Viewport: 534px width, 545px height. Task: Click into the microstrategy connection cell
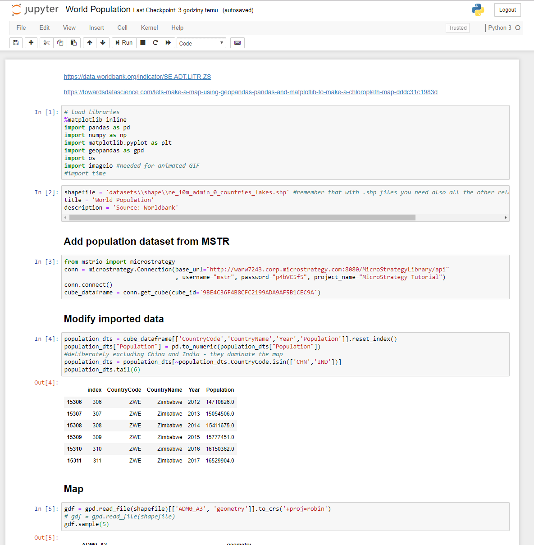pyautogui.click(x=285, y=277)
